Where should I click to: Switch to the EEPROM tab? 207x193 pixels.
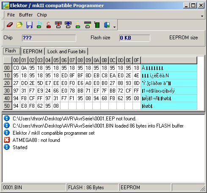tap(33, 52)
